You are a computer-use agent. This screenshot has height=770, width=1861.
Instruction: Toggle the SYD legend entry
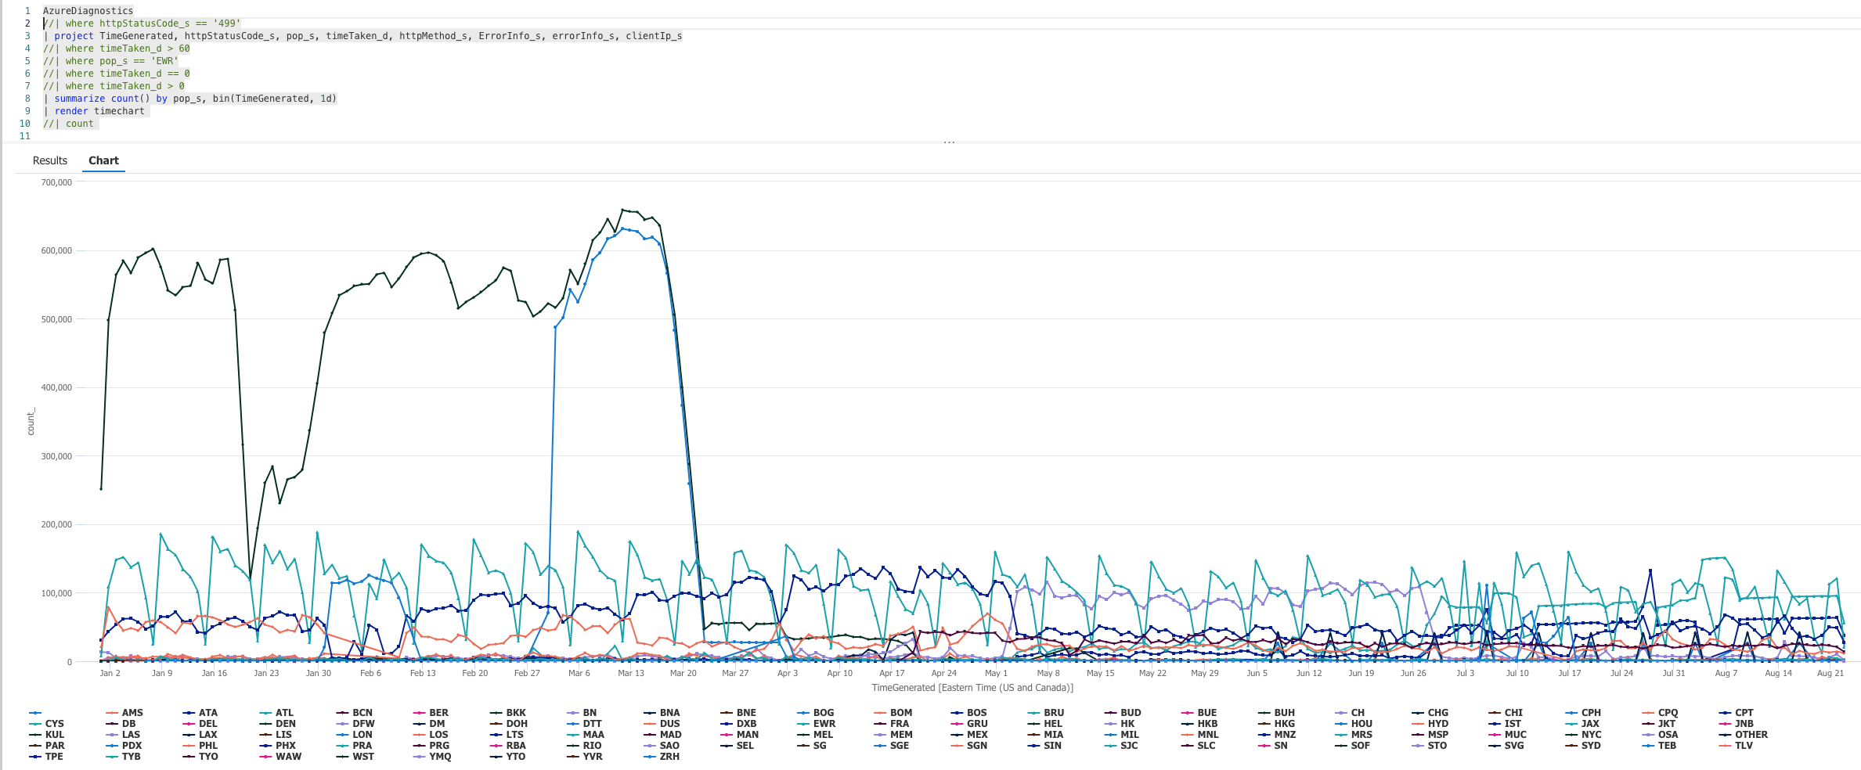click(x=1583, y=746)
